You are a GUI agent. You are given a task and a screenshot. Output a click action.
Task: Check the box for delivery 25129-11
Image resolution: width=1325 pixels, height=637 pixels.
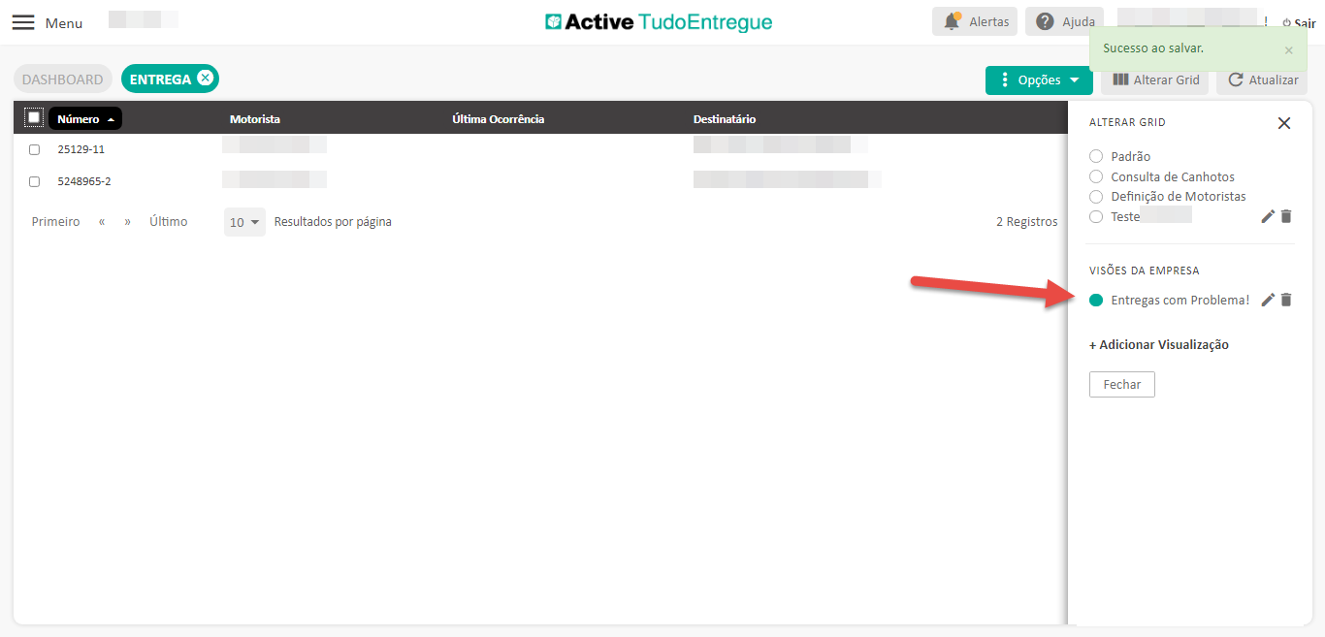35,150
